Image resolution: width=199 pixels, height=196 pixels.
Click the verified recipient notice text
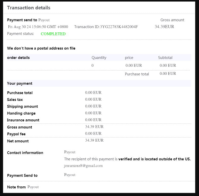click(x=127, y=159)
